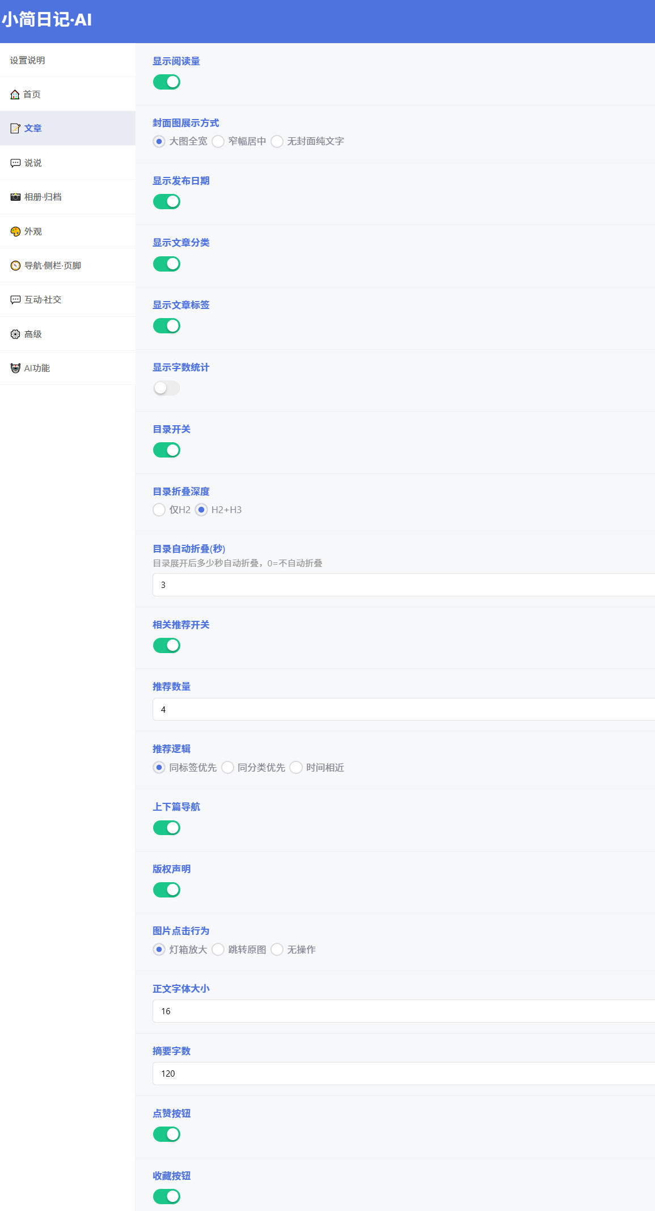Click the 小简日记·AI header title

pos(47,20)
